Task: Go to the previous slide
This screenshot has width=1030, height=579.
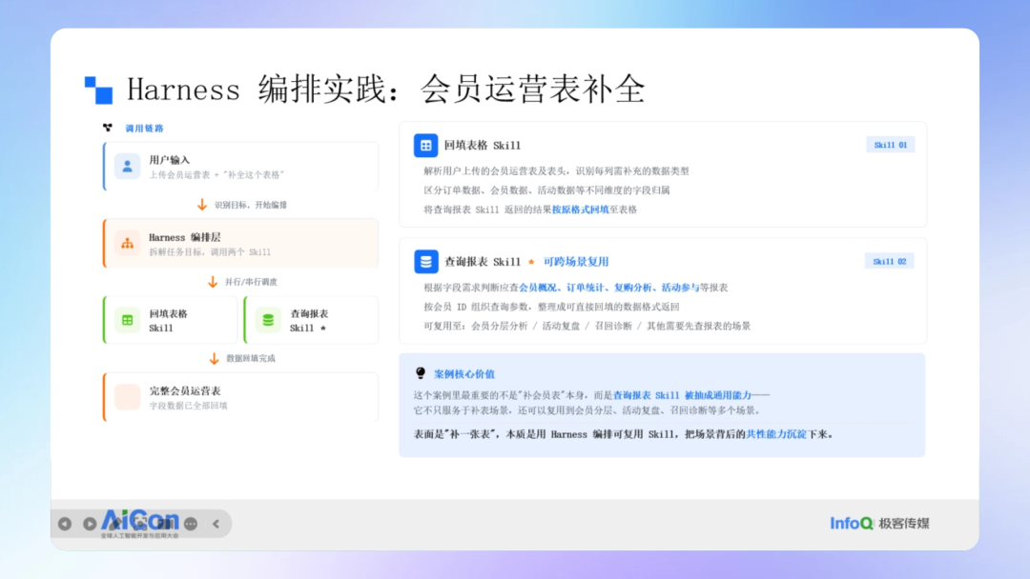Action: coord(65,523)
